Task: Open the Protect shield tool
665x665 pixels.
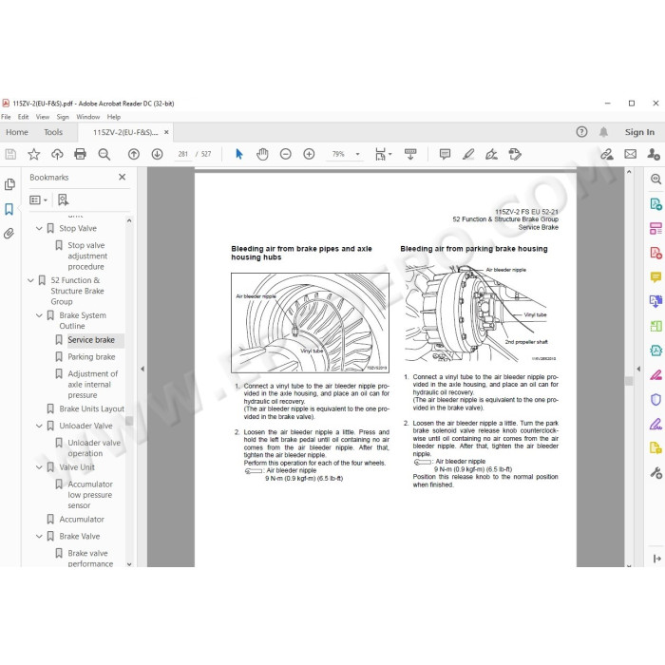Action: coord(655,400)
